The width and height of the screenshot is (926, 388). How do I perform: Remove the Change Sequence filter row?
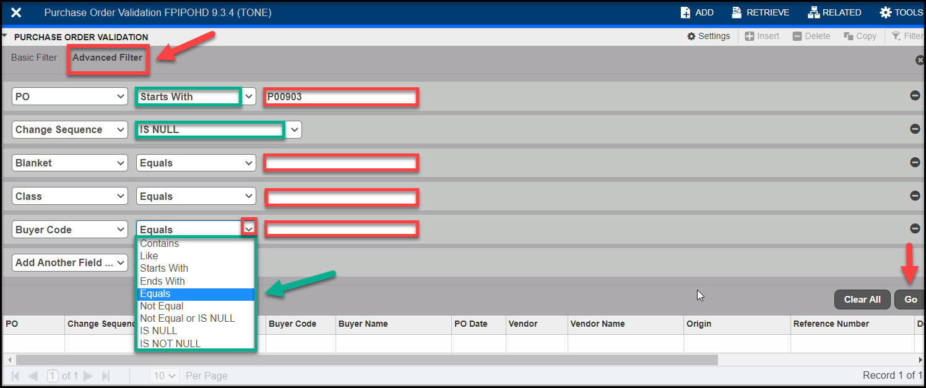(915, 129)
